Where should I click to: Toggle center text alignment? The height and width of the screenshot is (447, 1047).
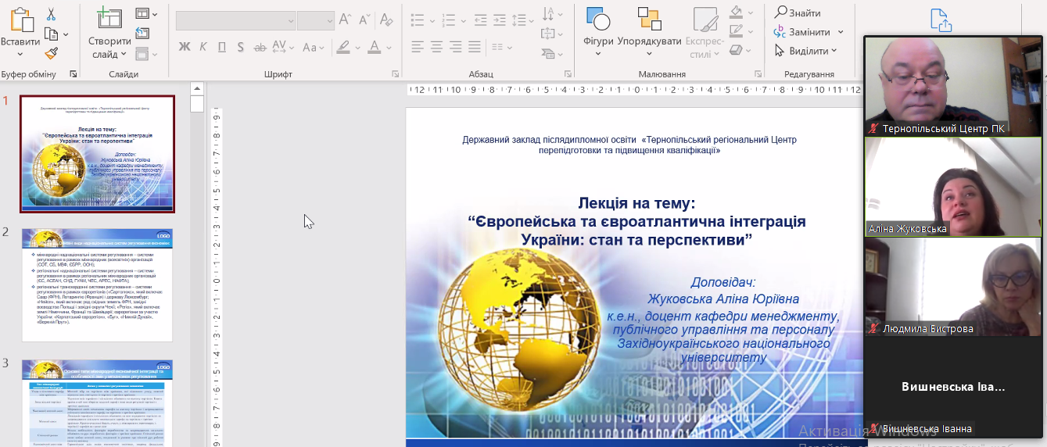coord(436,47)
